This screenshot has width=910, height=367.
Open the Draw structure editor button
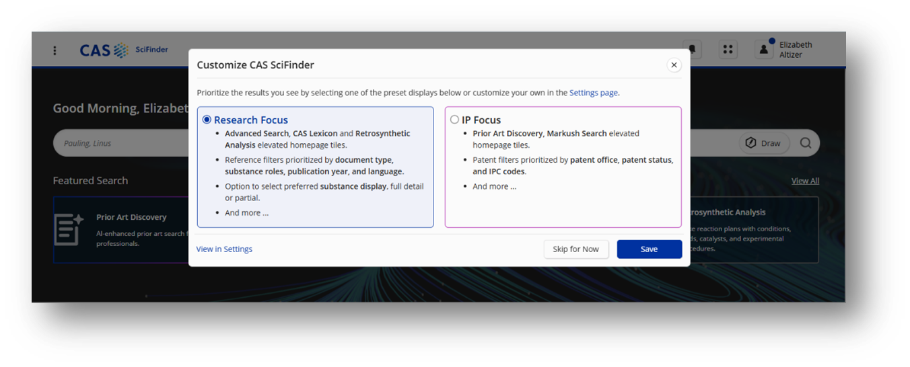(x=764, y=143)
